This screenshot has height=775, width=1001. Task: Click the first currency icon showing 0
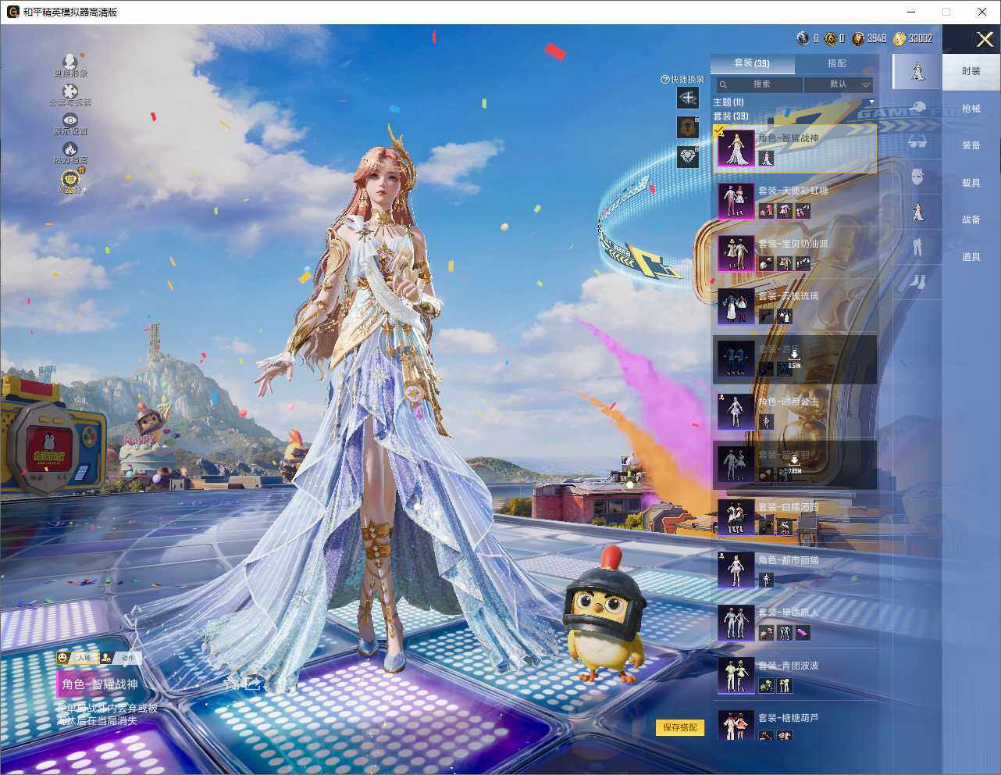click(x=803, y=38)
